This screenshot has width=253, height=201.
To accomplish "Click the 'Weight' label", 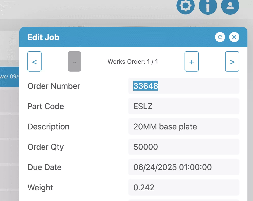I will click(40, 188).
